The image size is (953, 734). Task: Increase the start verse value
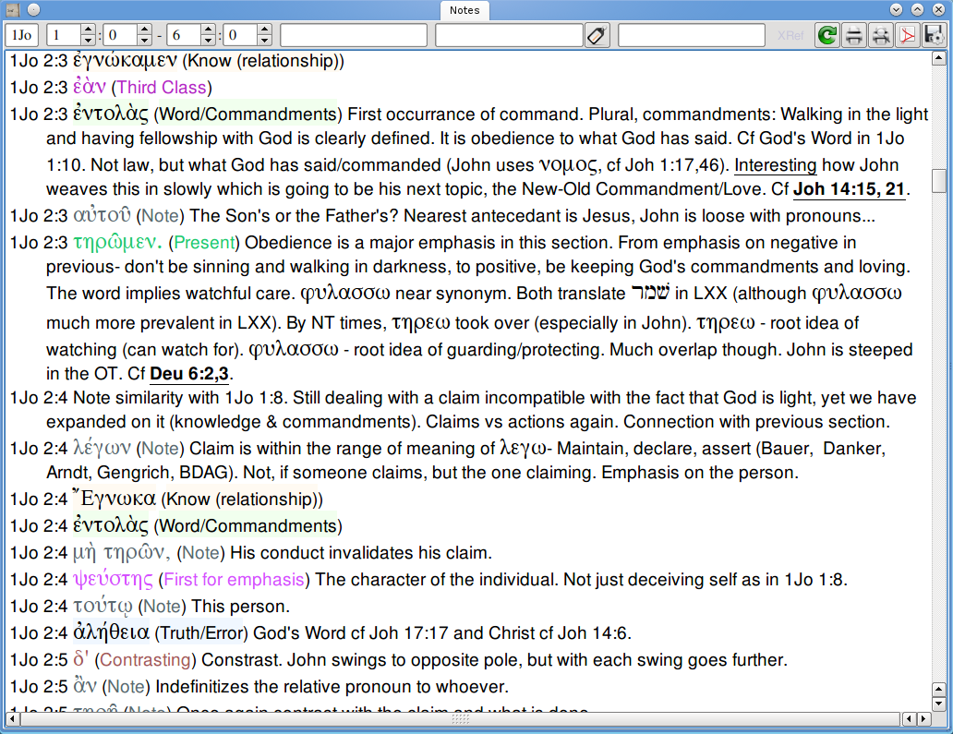pos(144,30)
